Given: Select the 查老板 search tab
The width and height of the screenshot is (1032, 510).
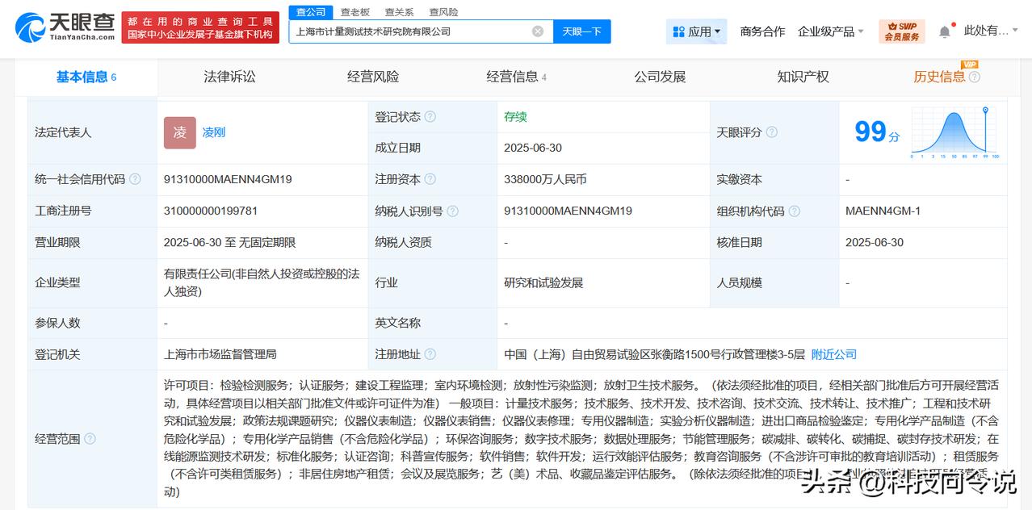Looking at the screenshot, I should 355,12.
